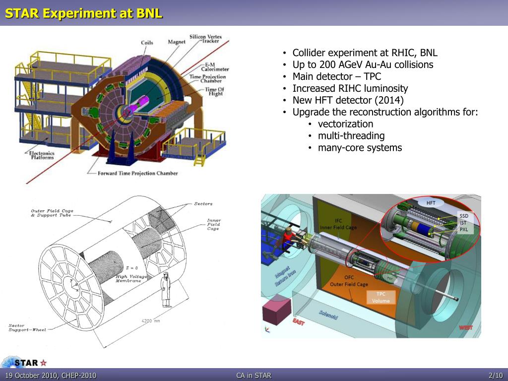Select 'Upgrade the reconstruction algorithms for:' line
This screenshot has width=508, height=381.
click(385, 112)
